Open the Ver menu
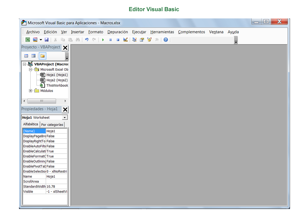 64,32
